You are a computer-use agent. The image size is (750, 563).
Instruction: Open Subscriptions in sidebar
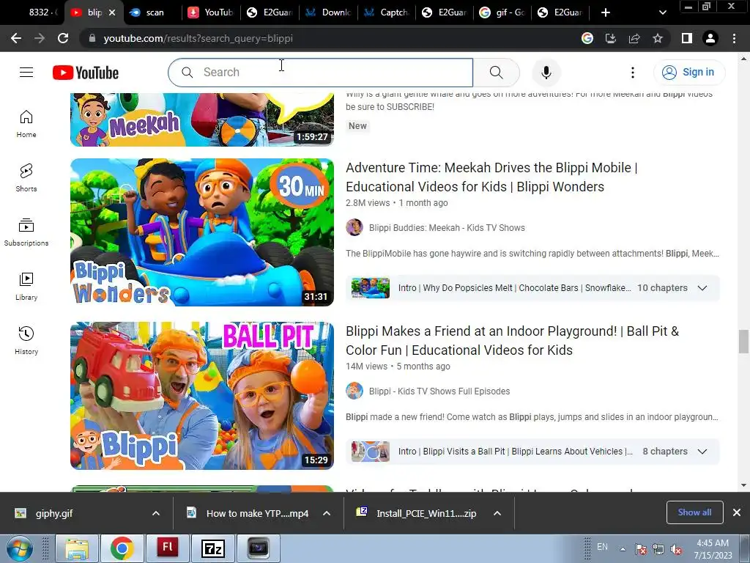26,232
